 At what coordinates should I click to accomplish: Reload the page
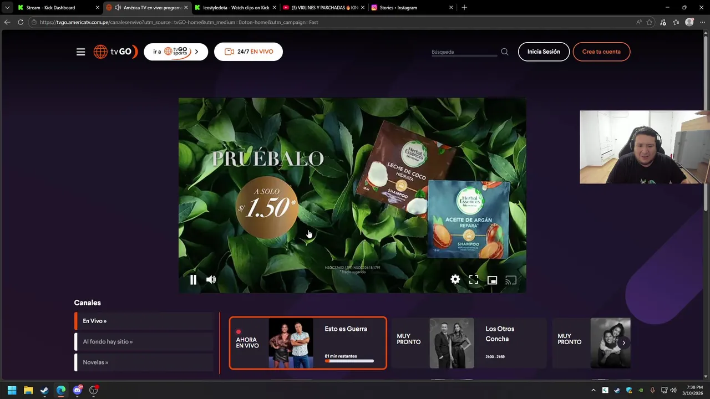21,22
